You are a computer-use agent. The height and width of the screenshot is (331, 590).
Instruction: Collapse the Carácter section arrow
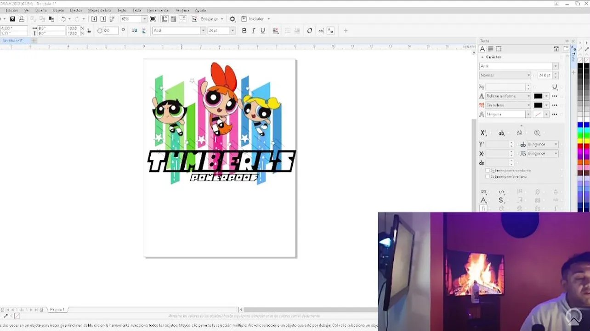(x=482, y=57)
